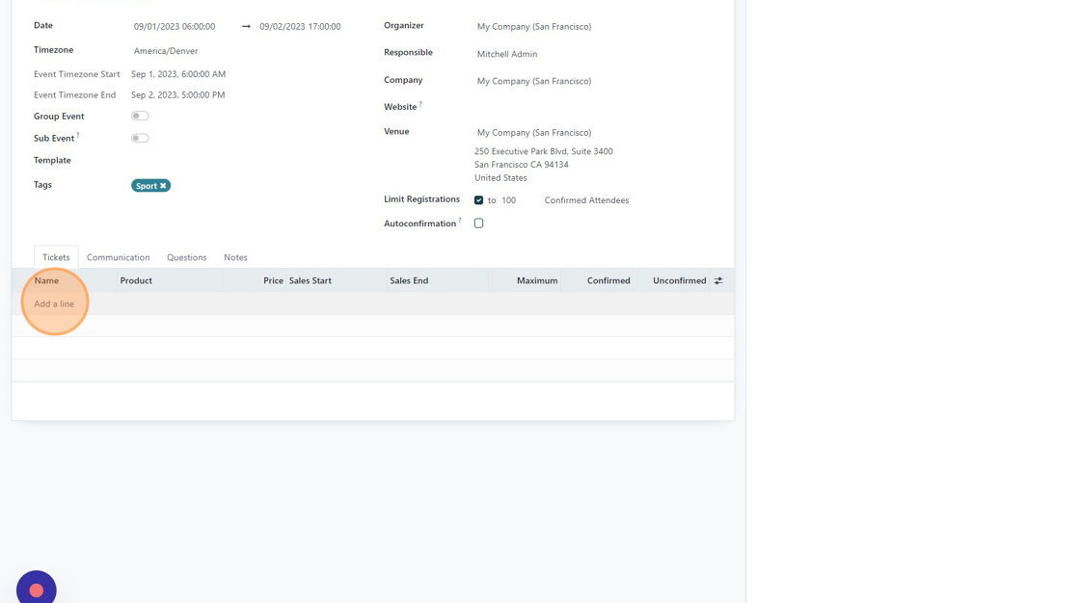Sort by Unconfirmed column header
The height and width of the screenshot is (603, 1080).
[x=679, y=281]
